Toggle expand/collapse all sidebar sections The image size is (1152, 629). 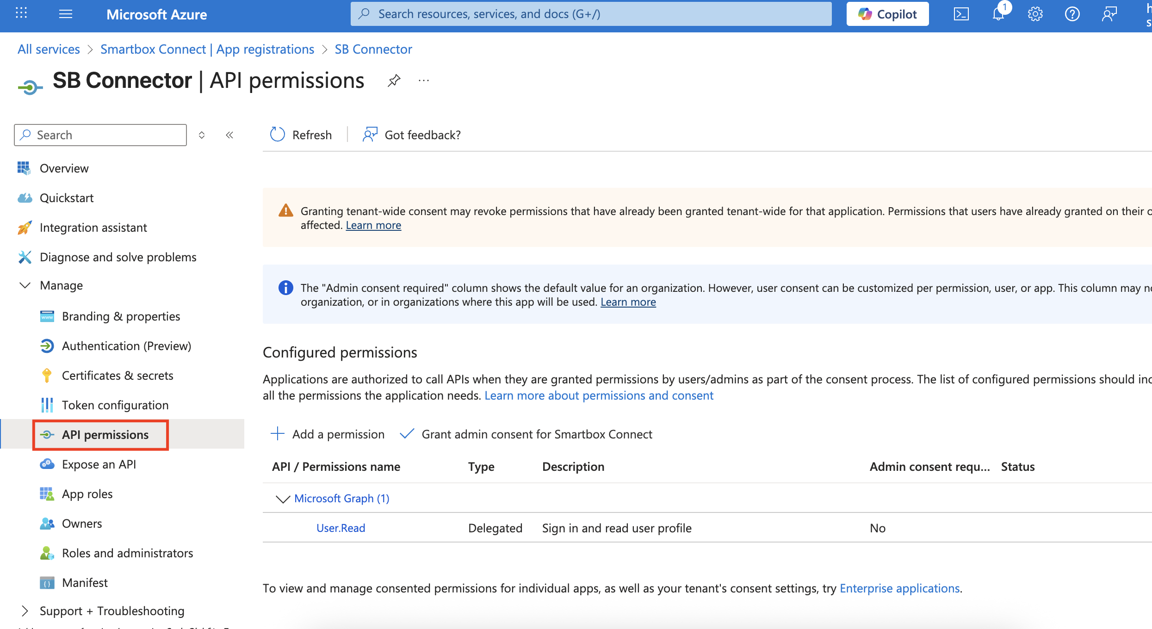click(x=202, y=135)
